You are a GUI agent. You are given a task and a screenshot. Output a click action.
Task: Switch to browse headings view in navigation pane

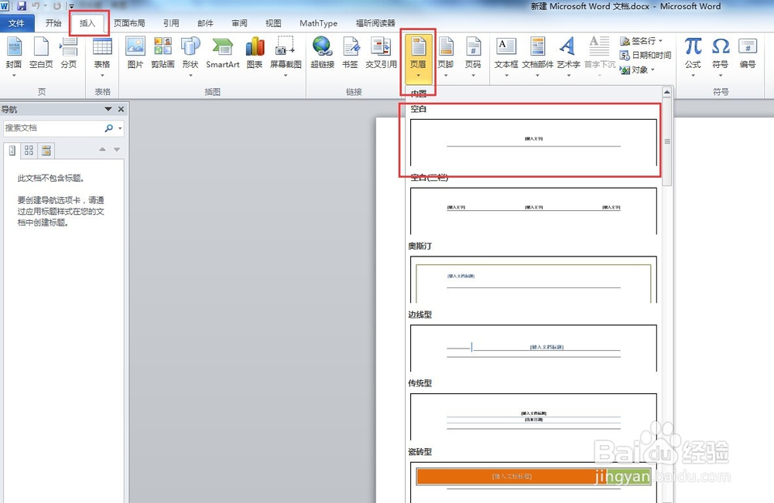tap(12, 150)
